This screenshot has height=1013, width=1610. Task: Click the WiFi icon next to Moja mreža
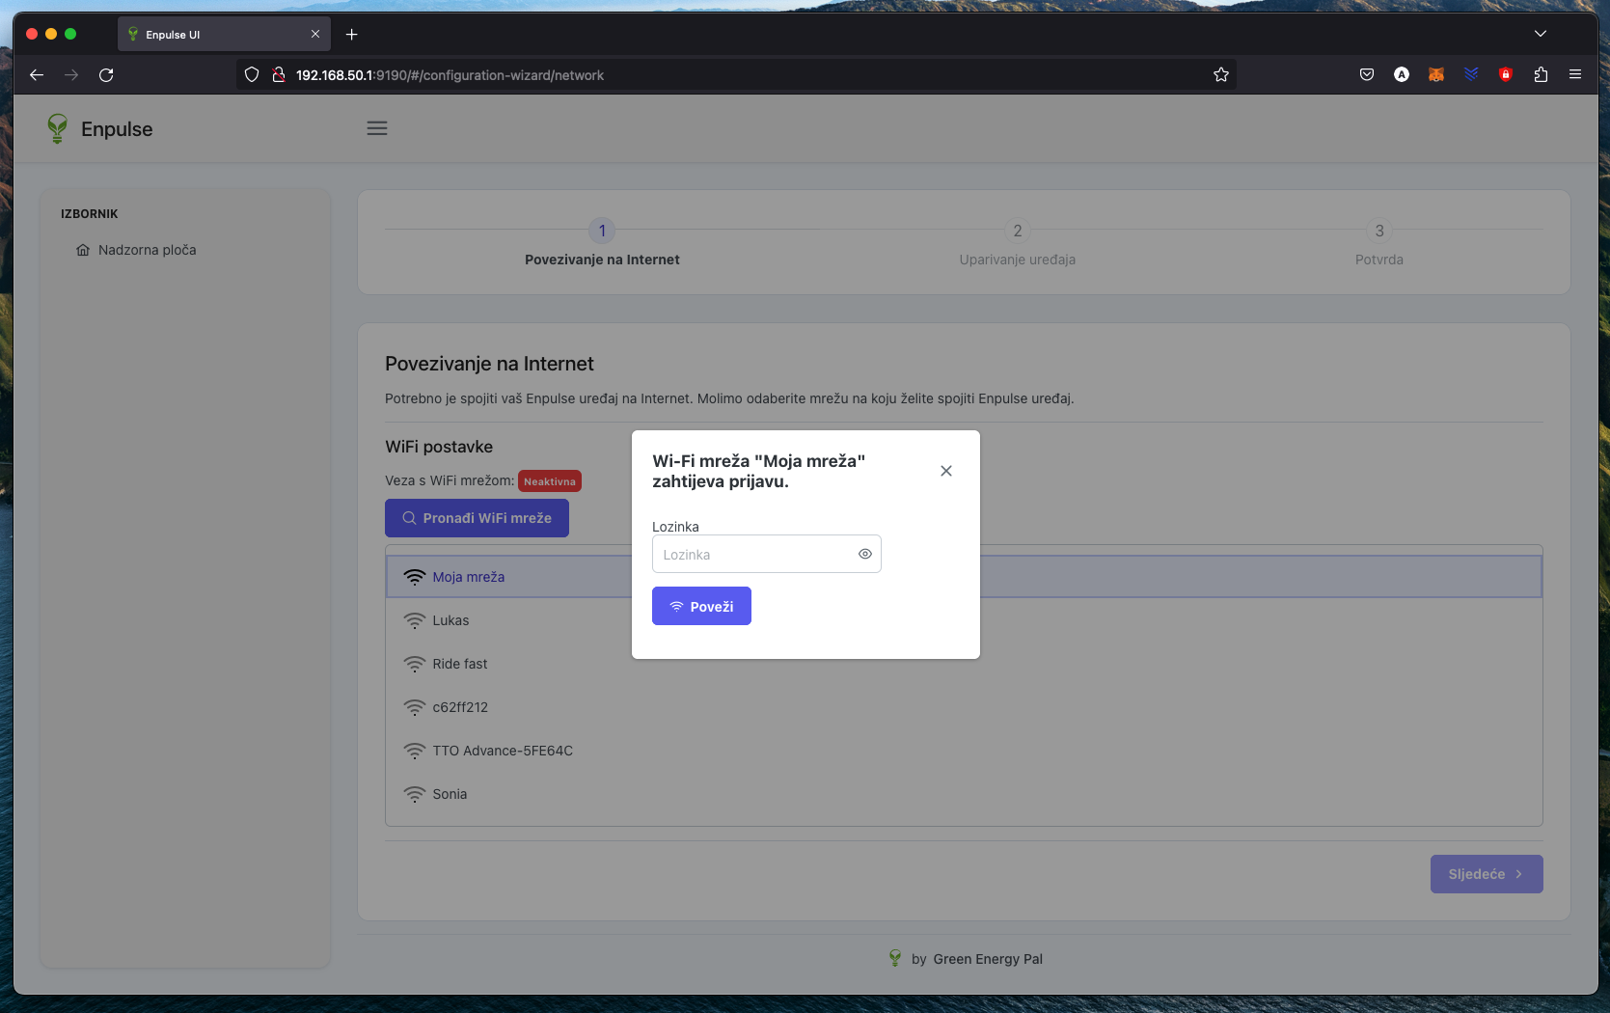coord(414,576)
